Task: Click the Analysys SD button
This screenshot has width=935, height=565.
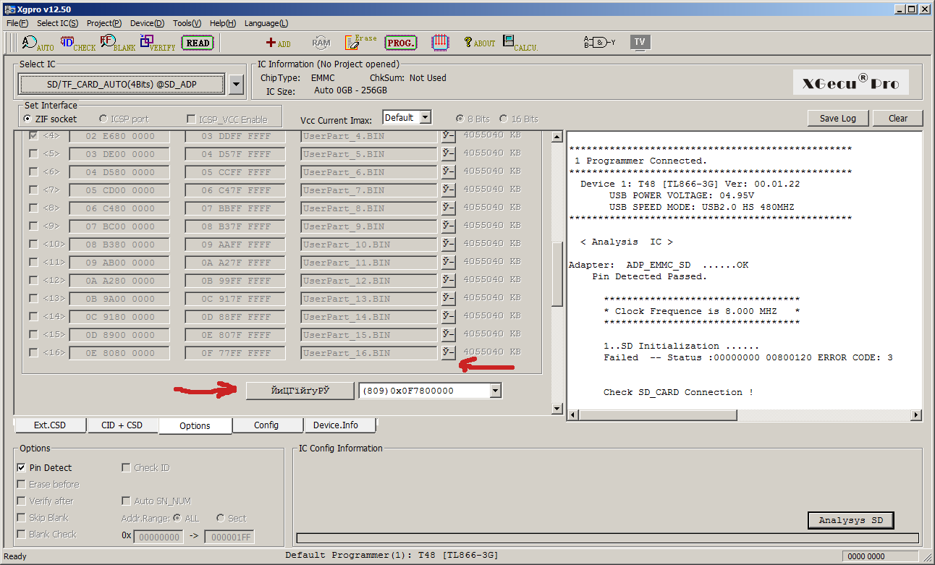Action: (850, 520)
